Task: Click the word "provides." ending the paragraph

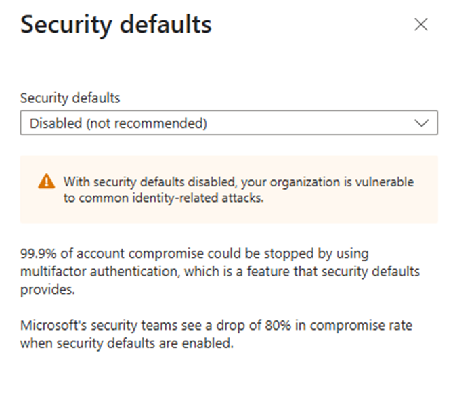Action: (x=47, y=290)
